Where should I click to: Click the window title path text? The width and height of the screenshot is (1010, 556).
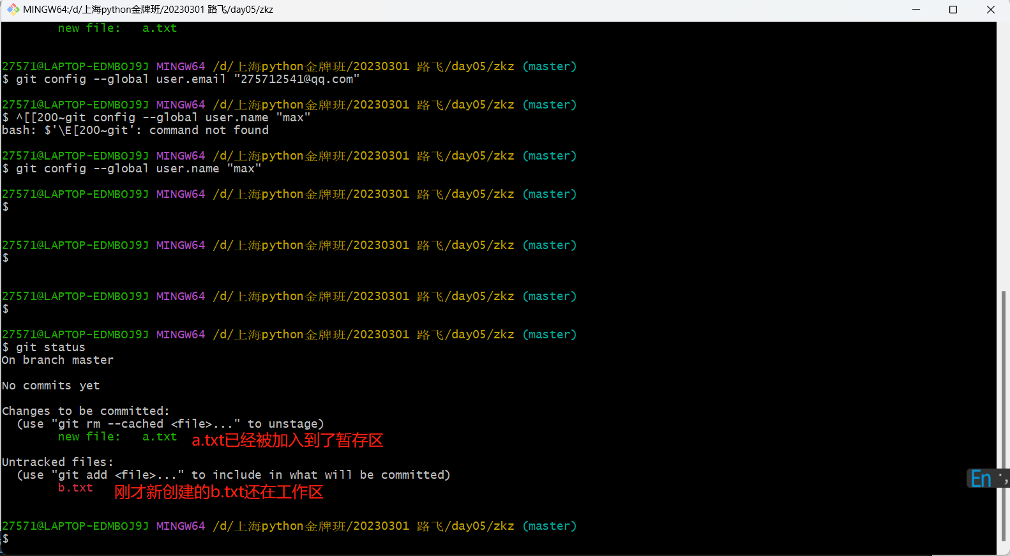[148, 10]
